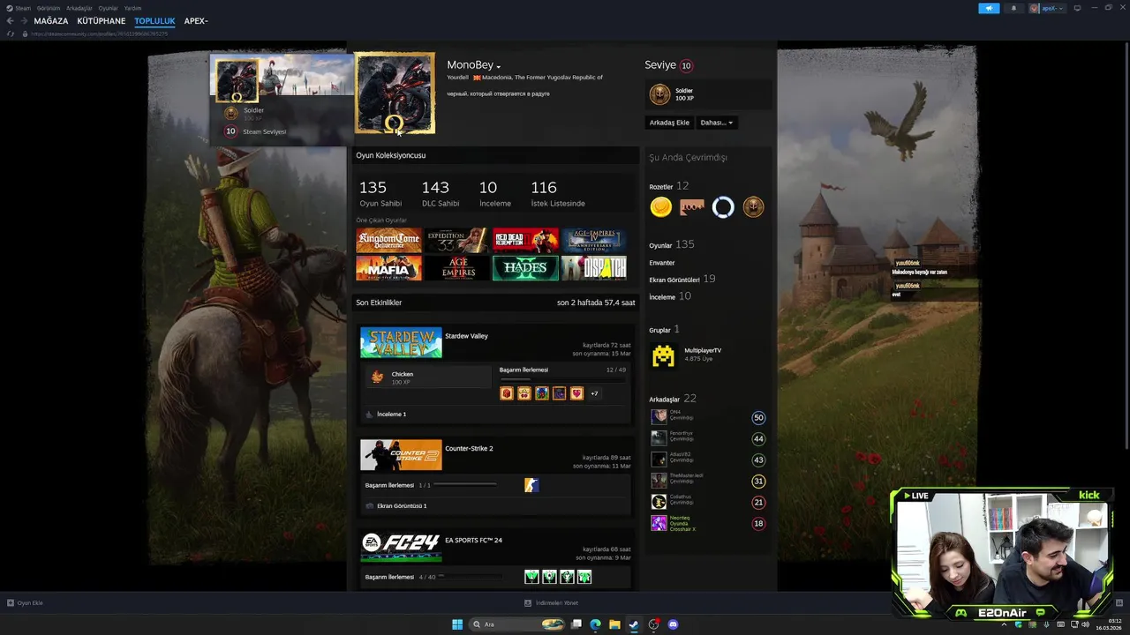Open İndirmeleri Yönet downloads manager

[552, 603]
